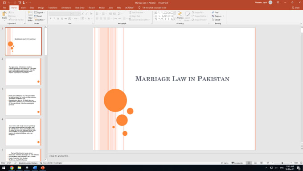Click the New Slide icon

point(30,14)
